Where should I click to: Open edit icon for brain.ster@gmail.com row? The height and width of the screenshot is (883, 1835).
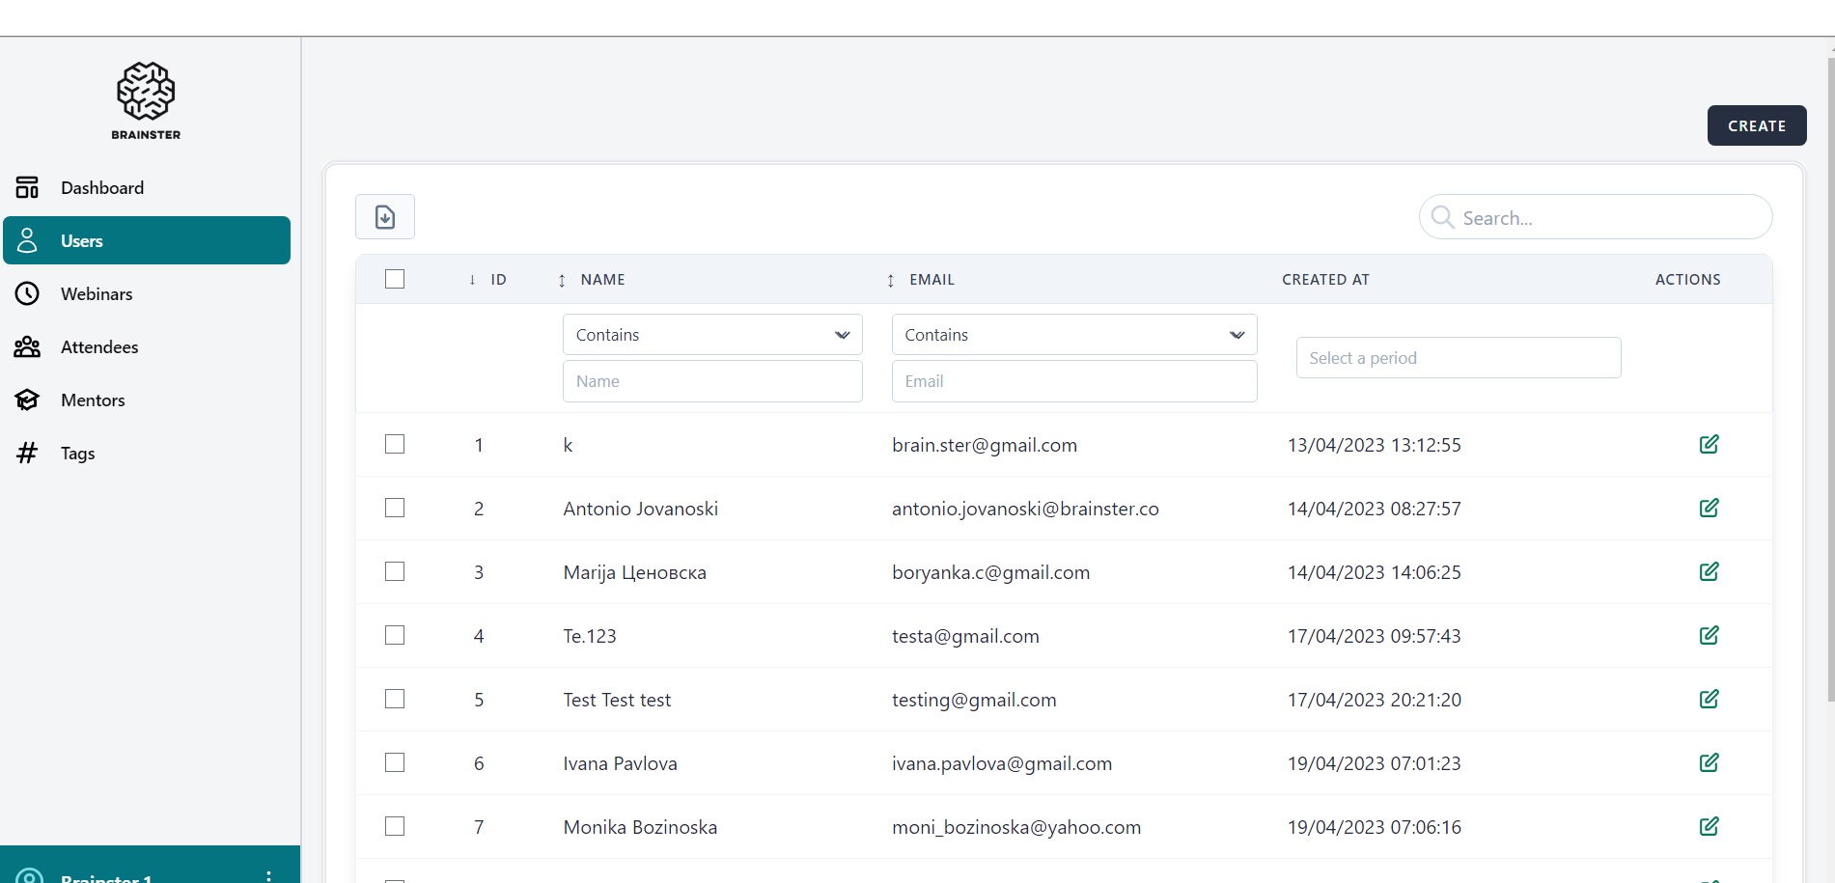pos(1709,444)
